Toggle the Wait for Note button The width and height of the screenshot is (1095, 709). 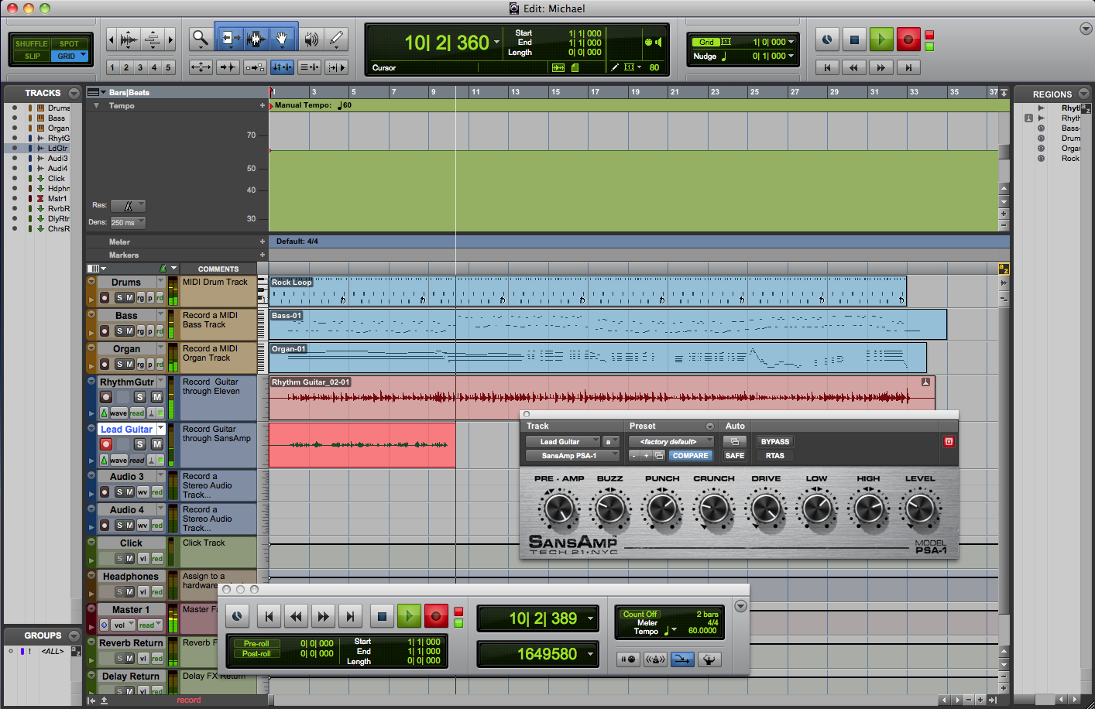(x=628, y=659)
